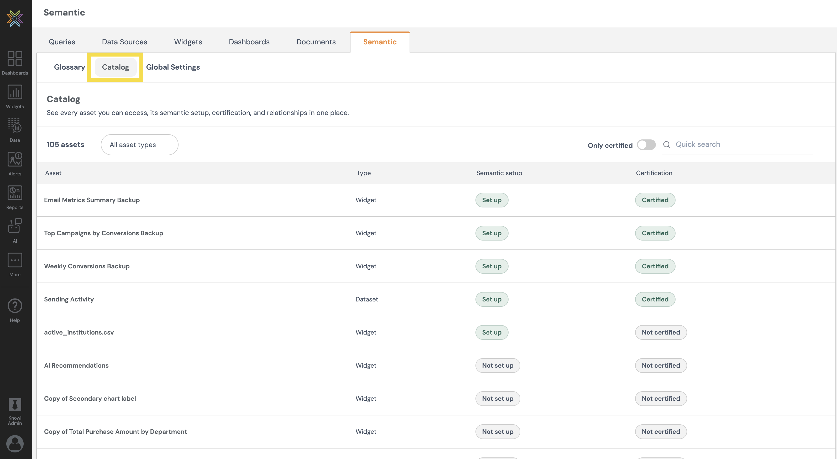Viewport: 837px width, 459px height.
Task: Open Copy of Total Purchase Amount by Department
Action: pyautogui.click(x=115, y=432)
